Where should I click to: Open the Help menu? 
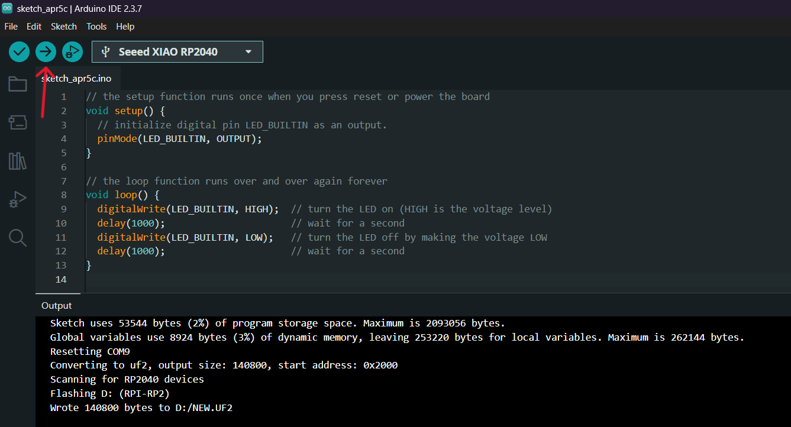pyautogui.click(x=125, y=27)
